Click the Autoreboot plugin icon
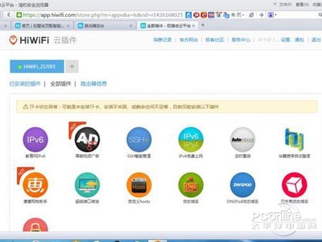The image size is (322, 242). pos(242,139)
